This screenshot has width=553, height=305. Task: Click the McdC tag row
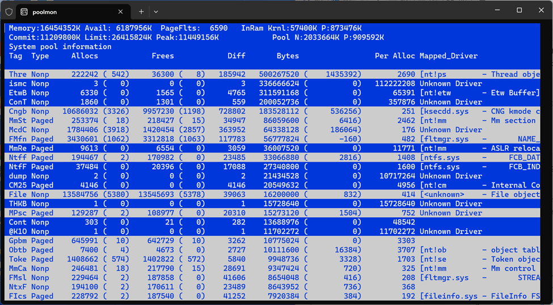click(272, 130)
